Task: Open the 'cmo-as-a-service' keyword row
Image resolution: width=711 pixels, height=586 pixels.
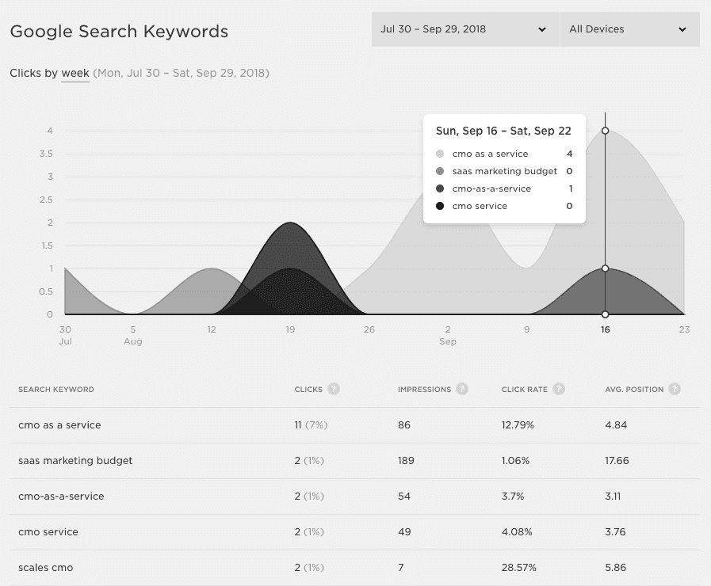Action: [61, 497]
